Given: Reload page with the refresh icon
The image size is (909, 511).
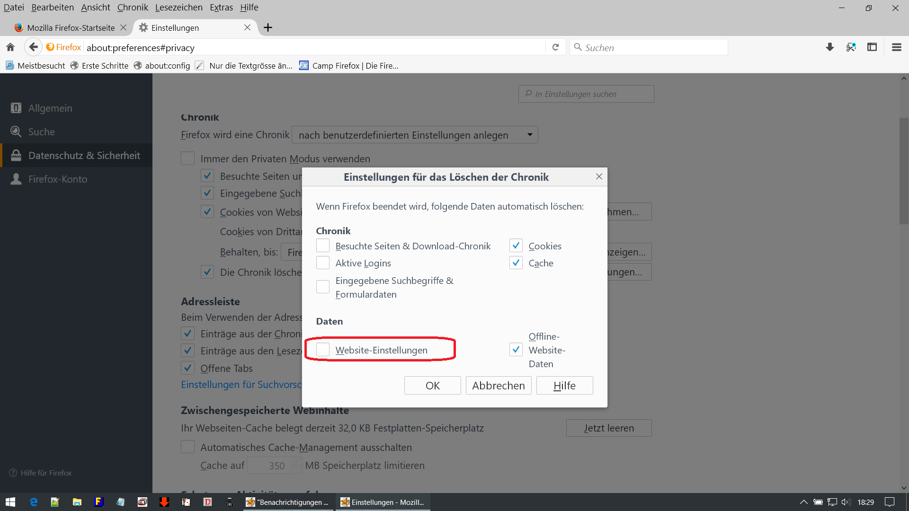Looking at the screenshot, I should coord(555,47).
